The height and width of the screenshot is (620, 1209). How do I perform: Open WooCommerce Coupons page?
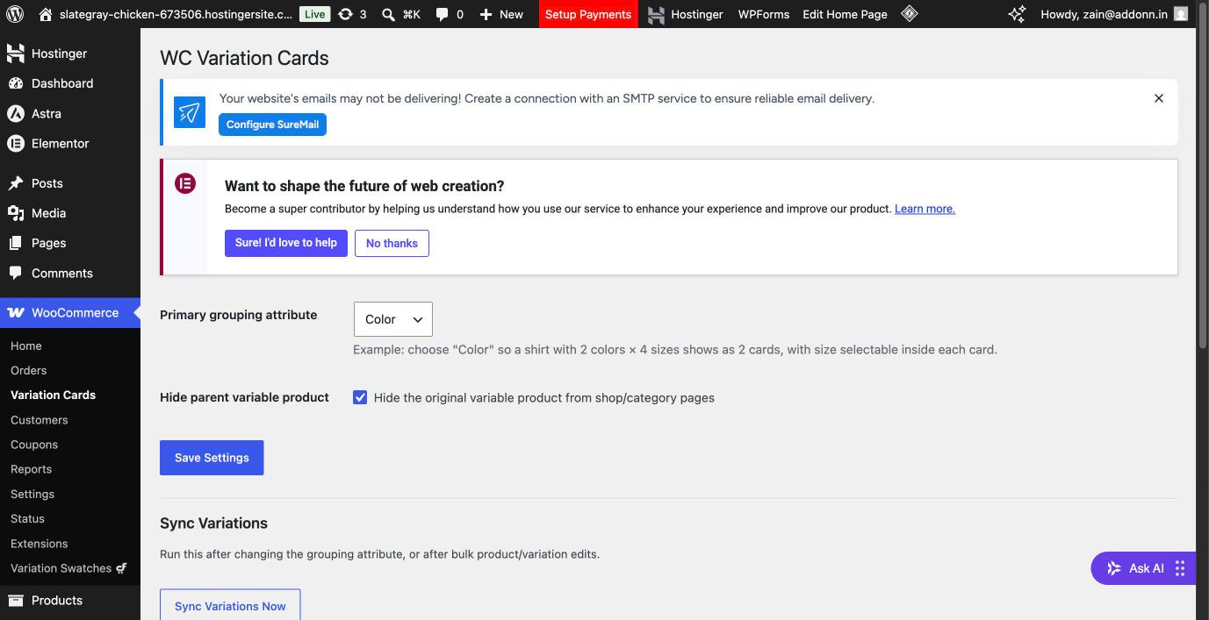[34, 445]
